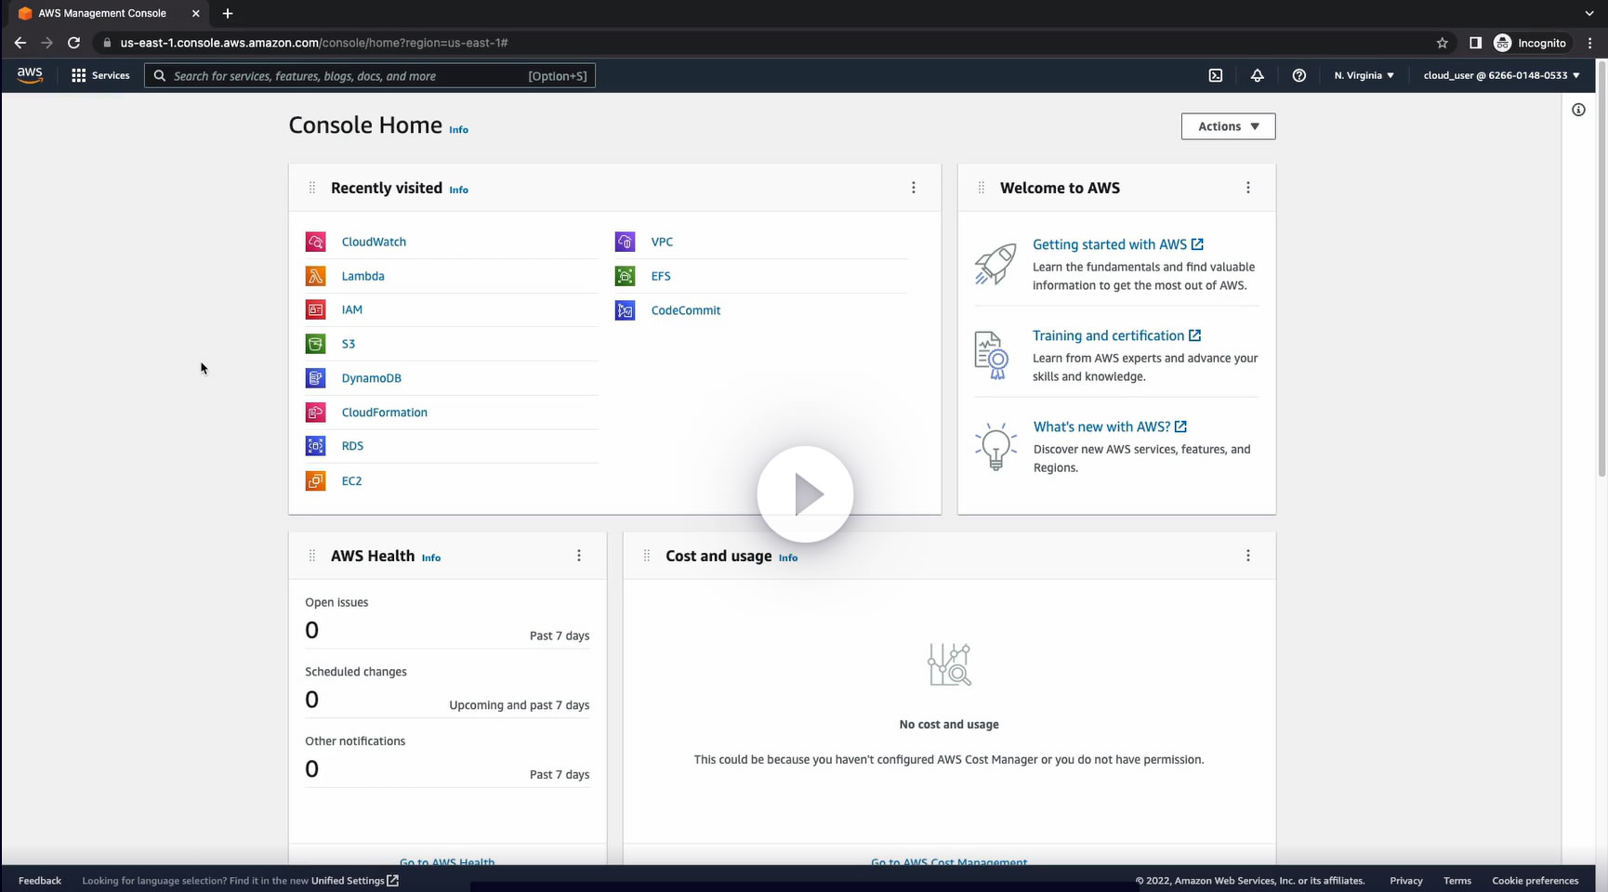Grab the Cost and usage drag handle
The image size is (1608, 892).
coord(647,556)
